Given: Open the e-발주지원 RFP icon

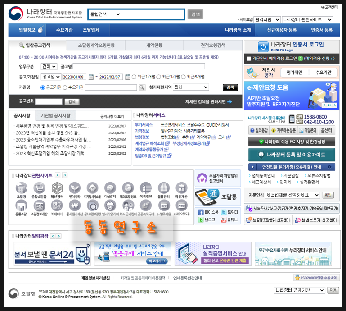Looking at the screenshot, I should coord(164,206).
